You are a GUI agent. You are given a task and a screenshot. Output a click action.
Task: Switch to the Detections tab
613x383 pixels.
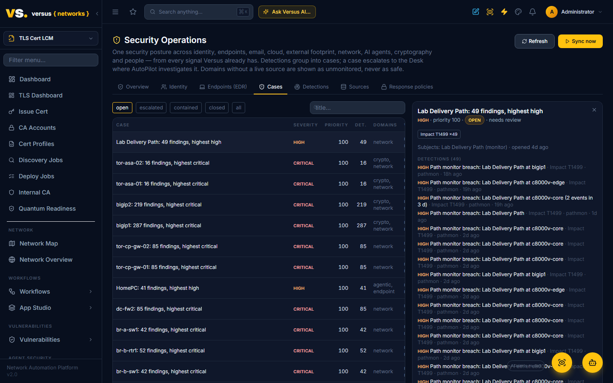click(x=312, y=87)
